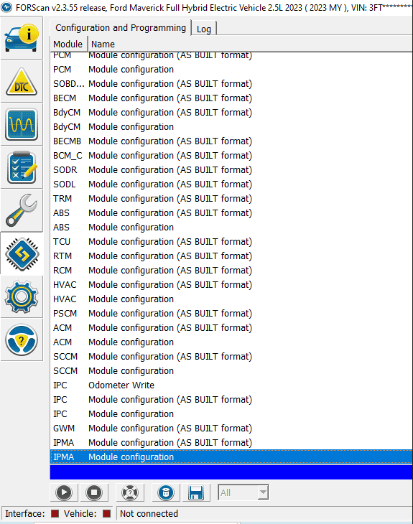
Task: Open the Help steering wheel section
Action: coord(22,340)
